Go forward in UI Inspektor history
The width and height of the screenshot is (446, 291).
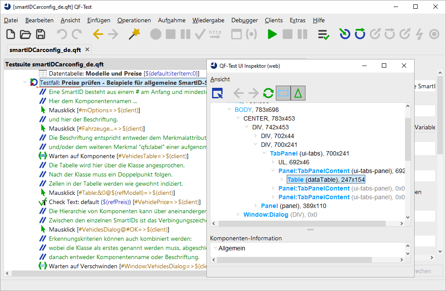[x=253, y=93]
